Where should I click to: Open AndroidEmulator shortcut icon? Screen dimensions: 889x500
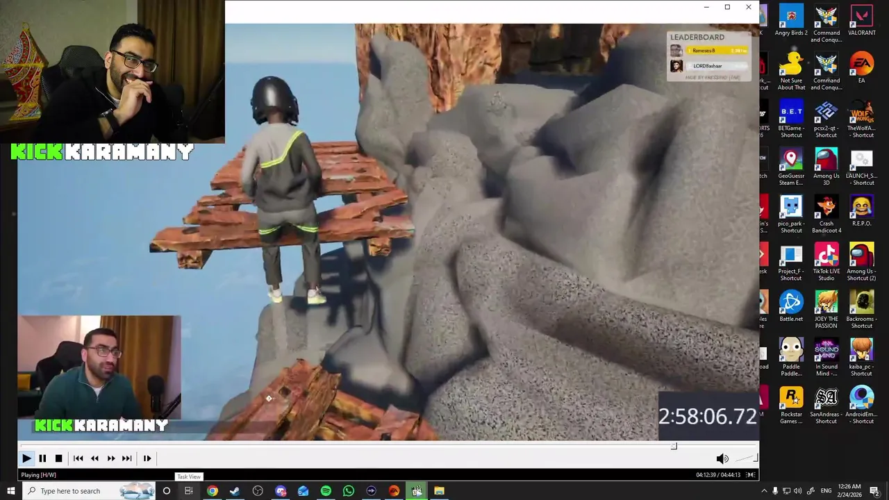pyautogui.click(x=862, y=404)
